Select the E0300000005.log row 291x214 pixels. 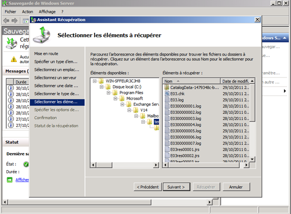207,131
